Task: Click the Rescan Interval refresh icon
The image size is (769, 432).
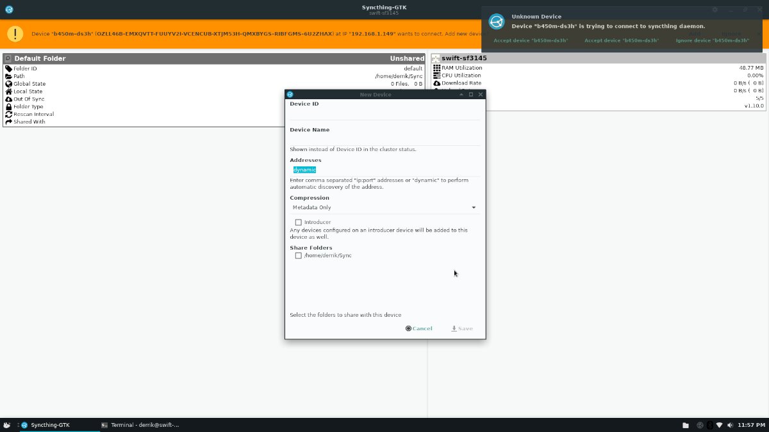Action: click(8, 114)
